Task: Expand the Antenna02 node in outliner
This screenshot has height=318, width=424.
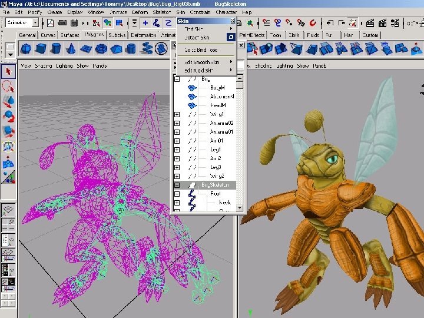Action: pyautogui.click(x=177, y=123)
